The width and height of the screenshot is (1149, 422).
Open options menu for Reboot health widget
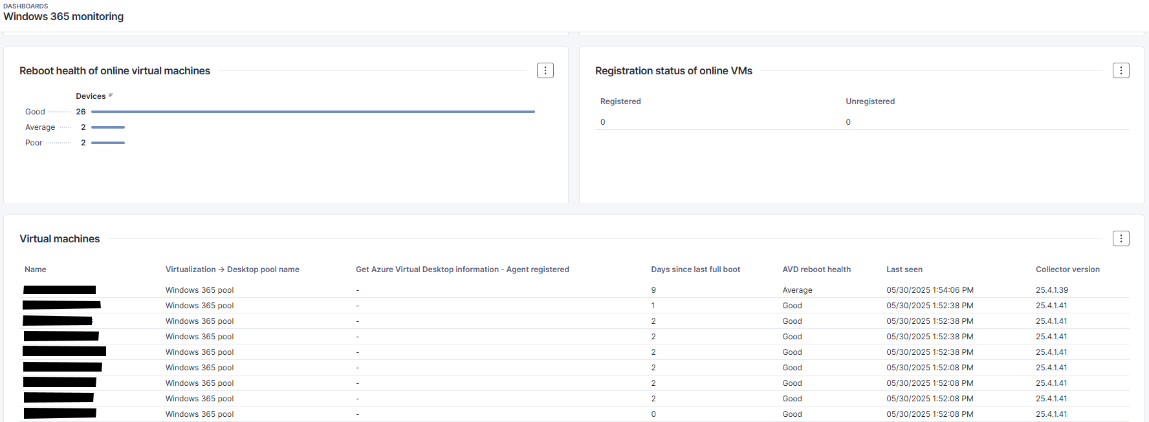pyautogui.click(x=545, y=70)
